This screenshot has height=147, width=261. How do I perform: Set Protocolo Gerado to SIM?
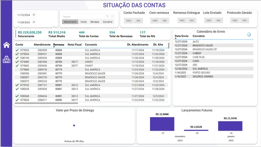tap(245, 20)
